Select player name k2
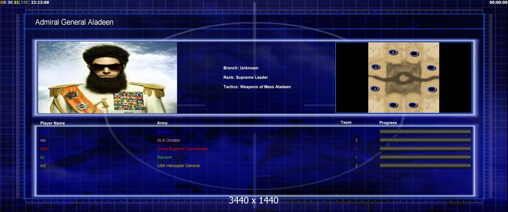 pyautogui.click(x=43, y=157)
